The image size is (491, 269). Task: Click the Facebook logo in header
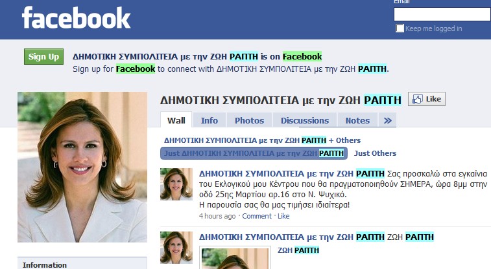click(x=76, y=18)
